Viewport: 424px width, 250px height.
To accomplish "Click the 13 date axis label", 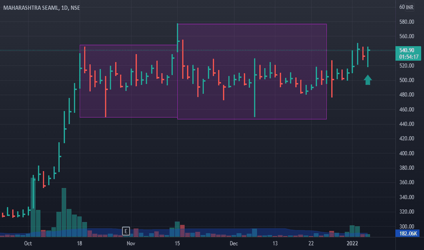I will click(275, 244).
